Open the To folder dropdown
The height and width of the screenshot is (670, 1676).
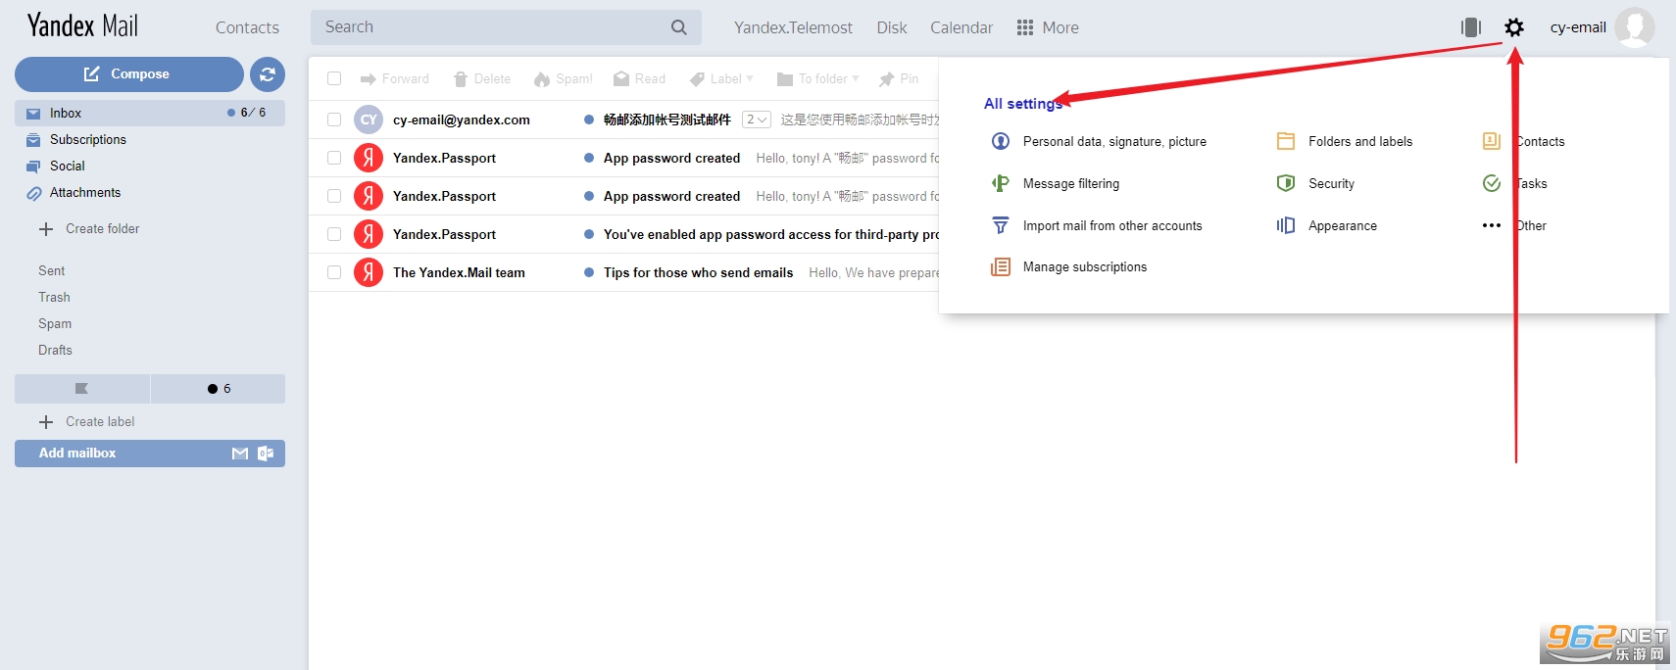[818, 78]
